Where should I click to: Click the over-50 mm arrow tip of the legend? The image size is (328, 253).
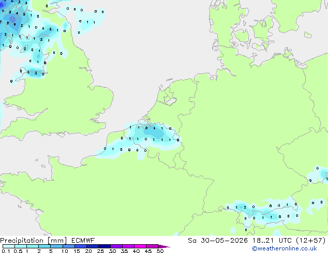coord(163,246)
